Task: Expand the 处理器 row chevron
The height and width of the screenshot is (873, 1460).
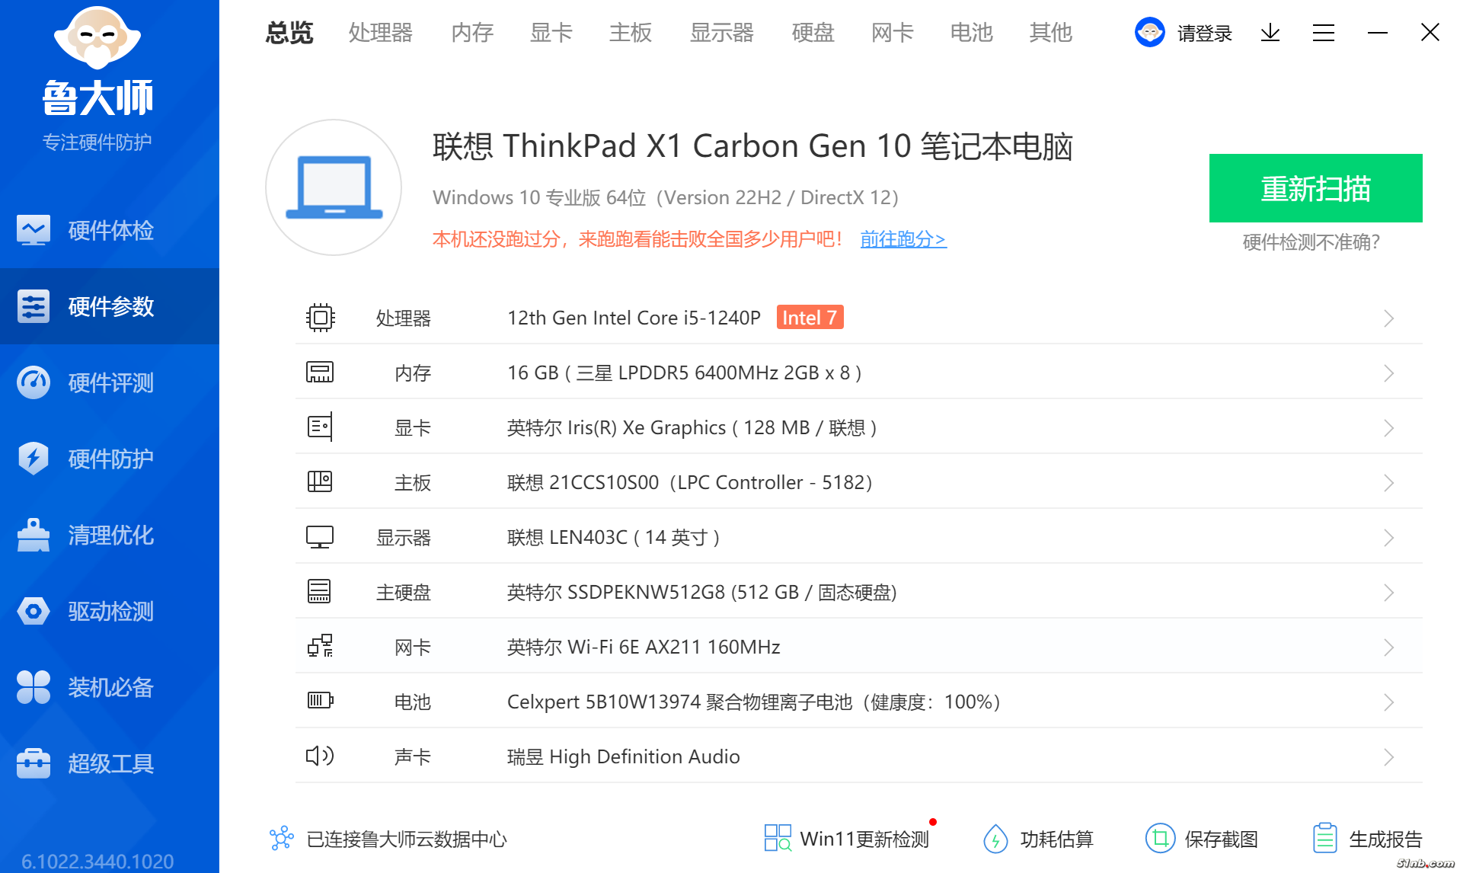Action: tap(1388, 318)
